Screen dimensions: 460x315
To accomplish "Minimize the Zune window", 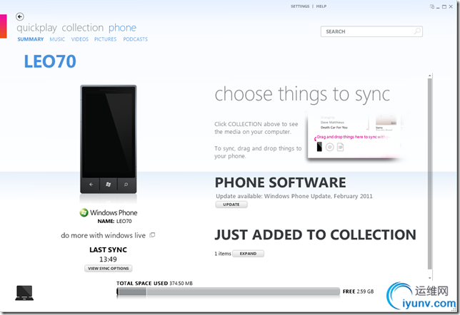I will 438,6.
